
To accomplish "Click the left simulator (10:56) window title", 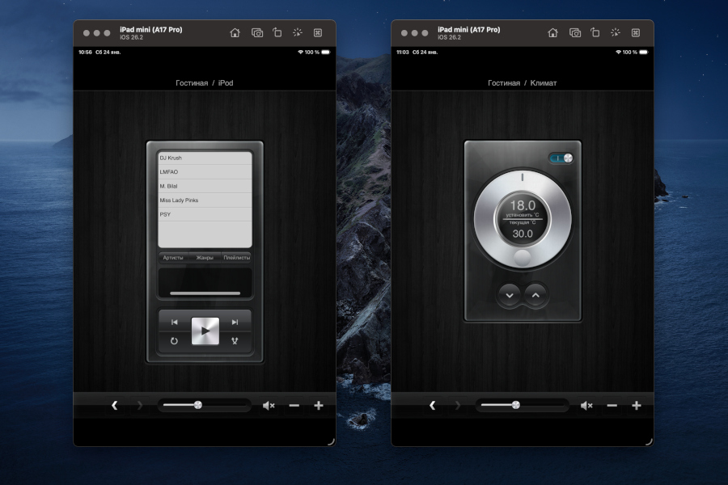I will (x=151, y=29).
